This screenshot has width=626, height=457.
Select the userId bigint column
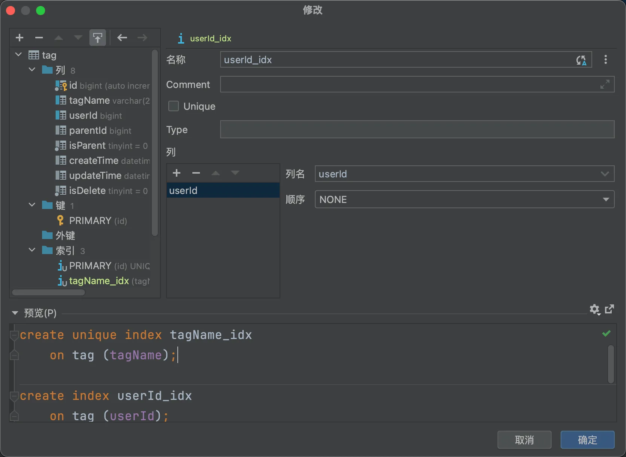(89, 115)
